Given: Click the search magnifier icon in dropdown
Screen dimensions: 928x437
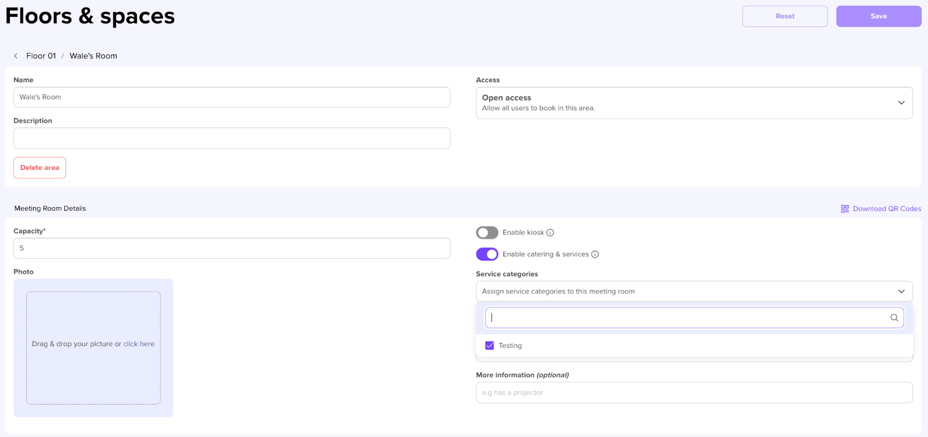Looking at the screenshot, I should pyautogui.click(x=894, y=318).
